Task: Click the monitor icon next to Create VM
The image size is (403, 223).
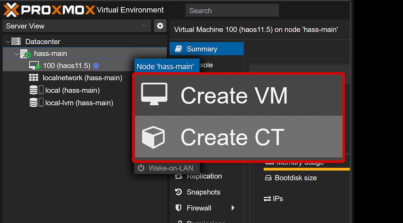Action: [x=154, y=94]
